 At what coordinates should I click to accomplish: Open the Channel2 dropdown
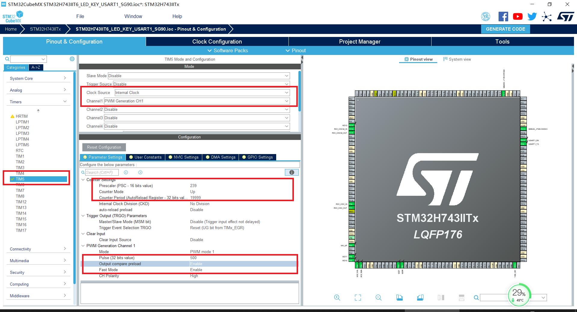[x=286, y=109]
